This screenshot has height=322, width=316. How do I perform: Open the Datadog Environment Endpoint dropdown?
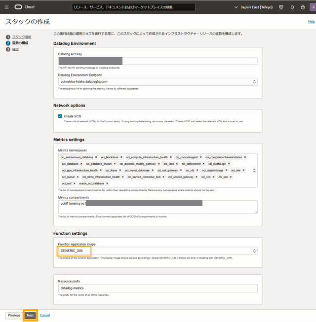pyautogui.click(x=158, y=82)
